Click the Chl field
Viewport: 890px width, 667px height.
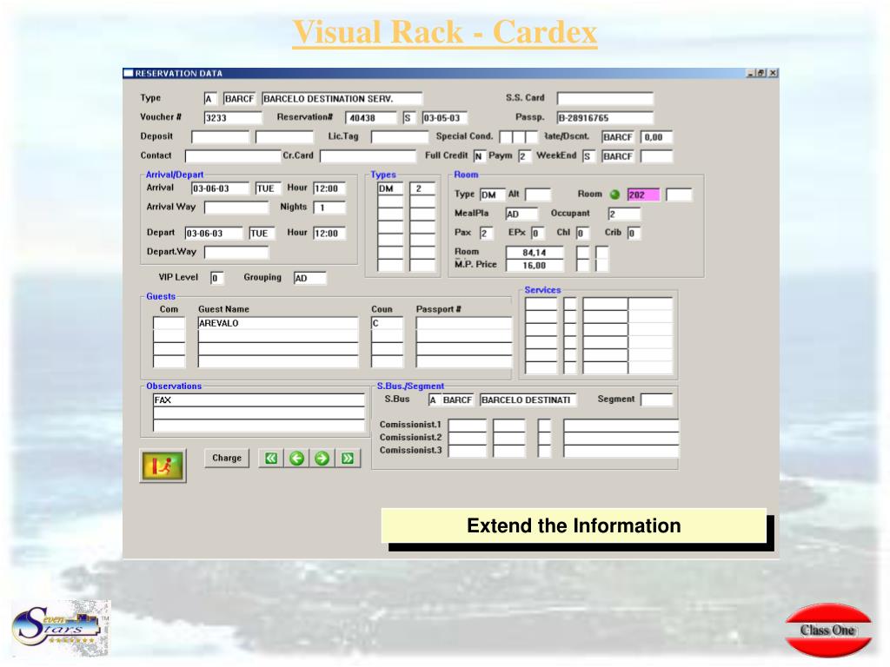[x=582, y=233]
